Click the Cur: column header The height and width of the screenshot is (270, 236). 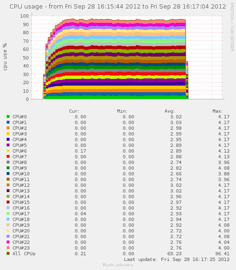click(74, 111)
